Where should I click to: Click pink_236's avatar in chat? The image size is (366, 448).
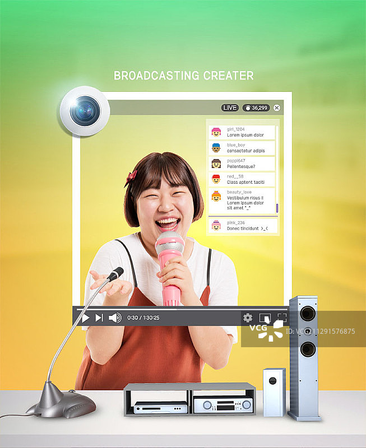coord(216,225)
